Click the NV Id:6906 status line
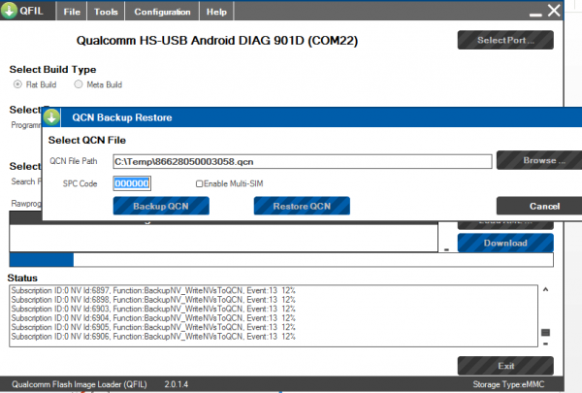The image size is (582, 393). (x=153, y=337)
